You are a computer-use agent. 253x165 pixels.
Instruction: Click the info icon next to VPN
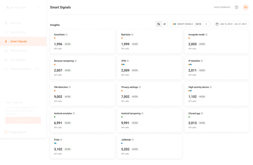tap(128, 61)
